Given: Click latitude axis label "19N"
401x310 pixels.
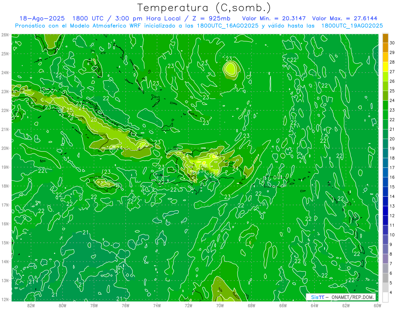Looking at the screenshot, I should (x=5, y=167).
